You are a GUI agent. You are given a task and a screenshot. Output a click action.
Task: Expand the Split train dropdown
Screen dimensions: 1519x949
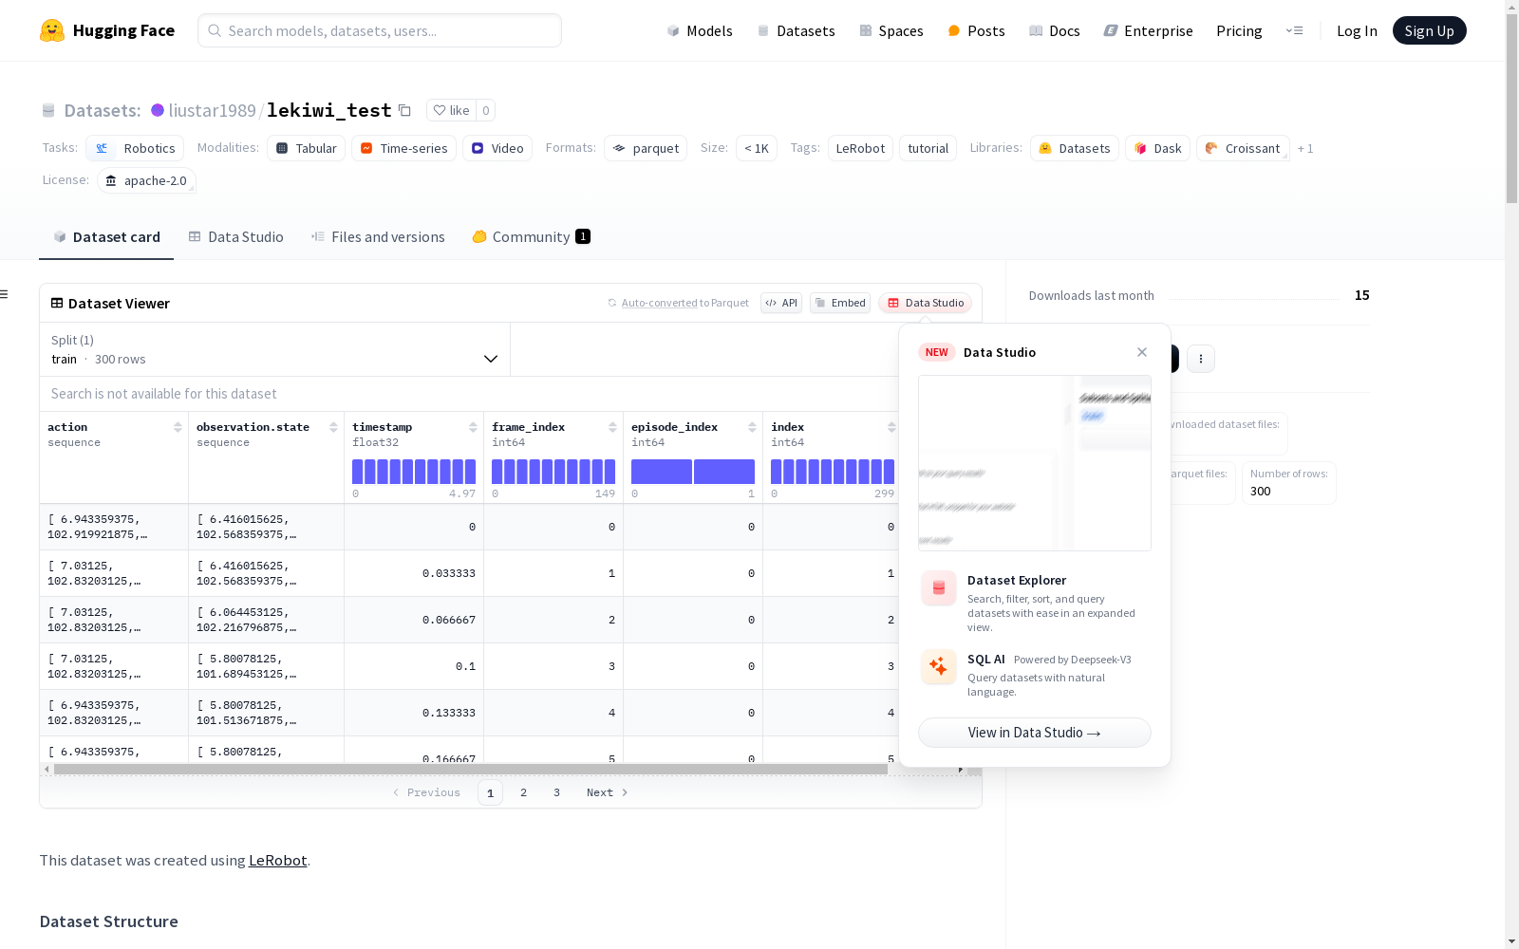click(x=275, y=349)
